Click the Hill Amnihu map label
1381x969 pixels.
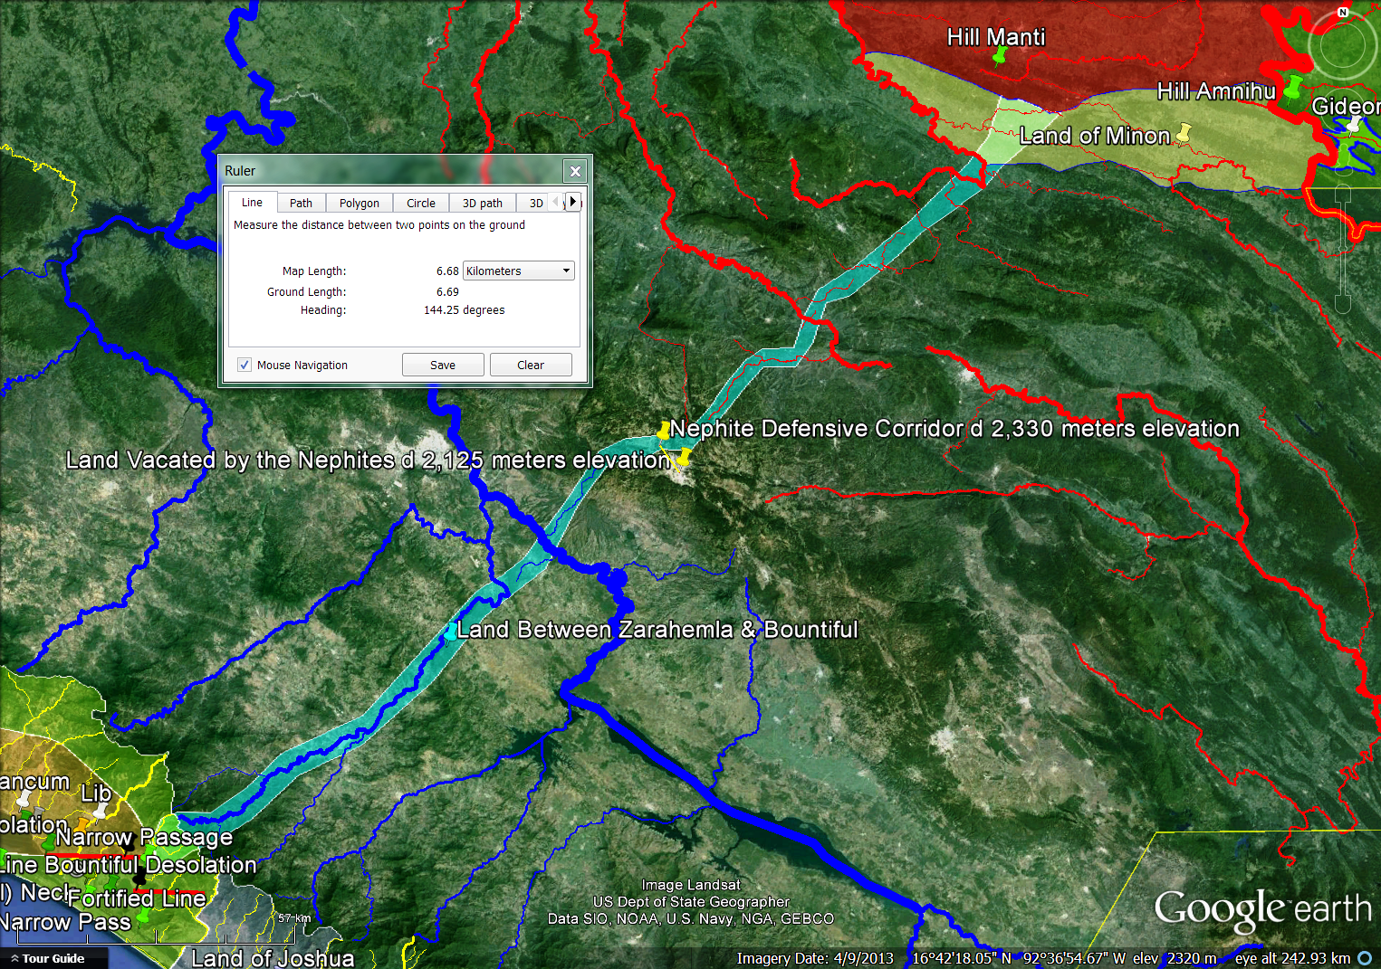[1216, 91]
